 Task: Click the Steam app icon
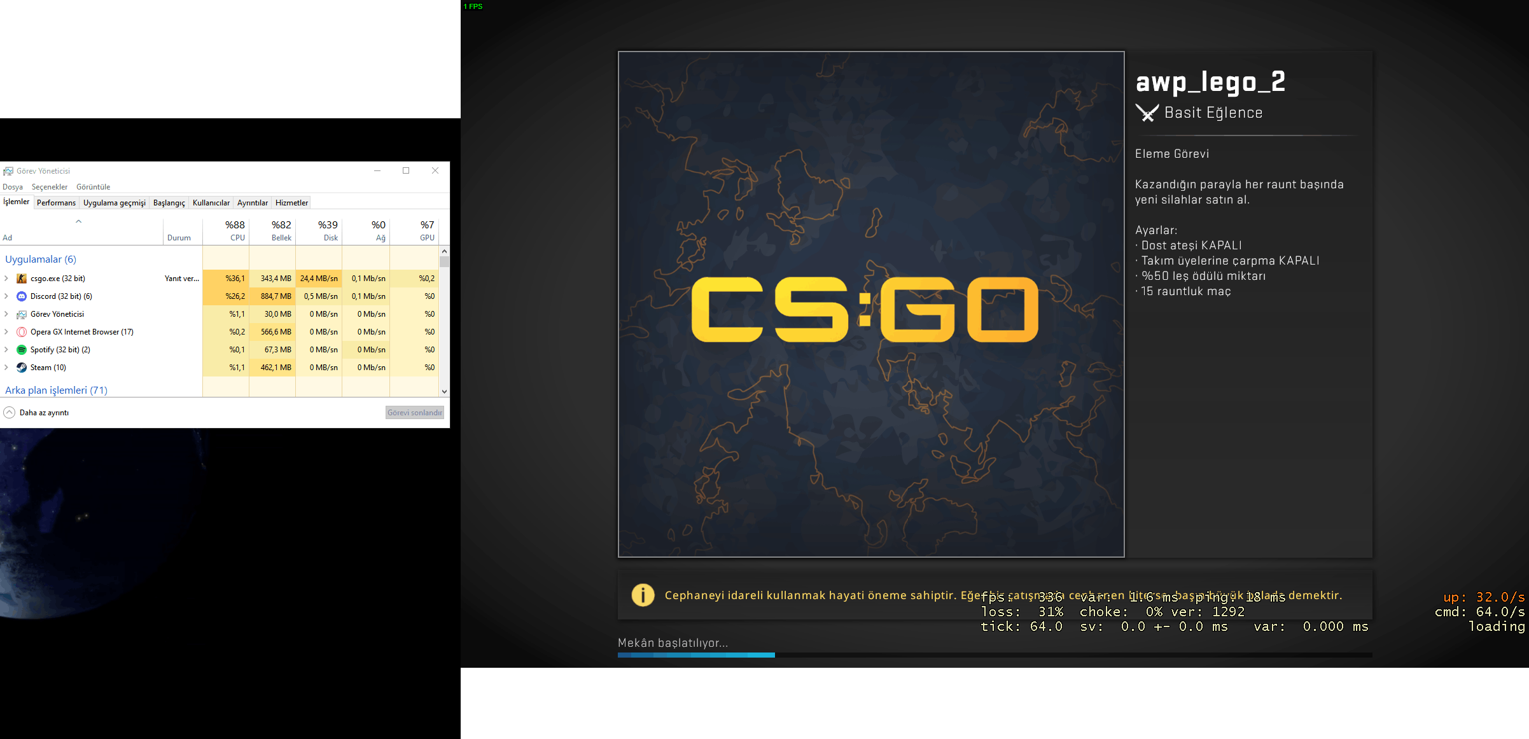click(x=22, y=368)
